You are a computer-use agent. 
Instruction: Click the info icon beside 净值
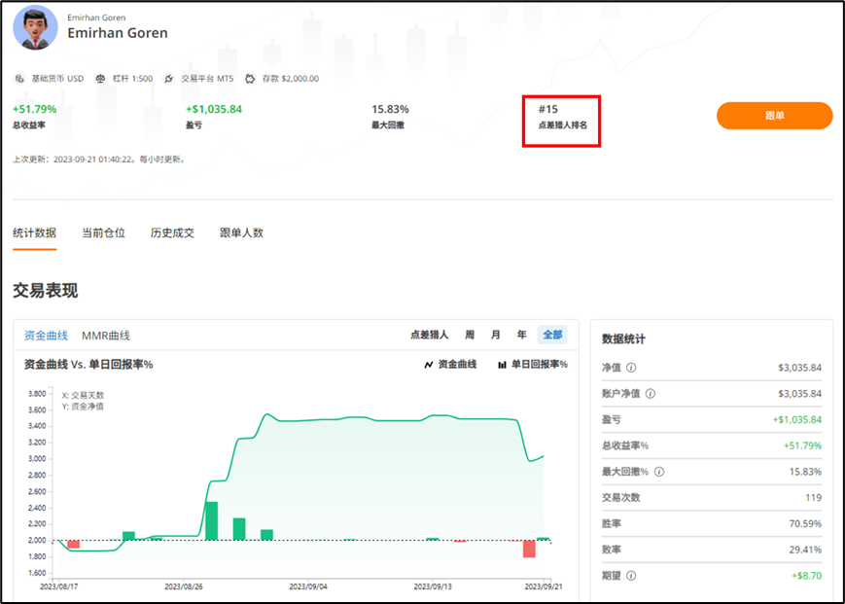tap(631, 368)
